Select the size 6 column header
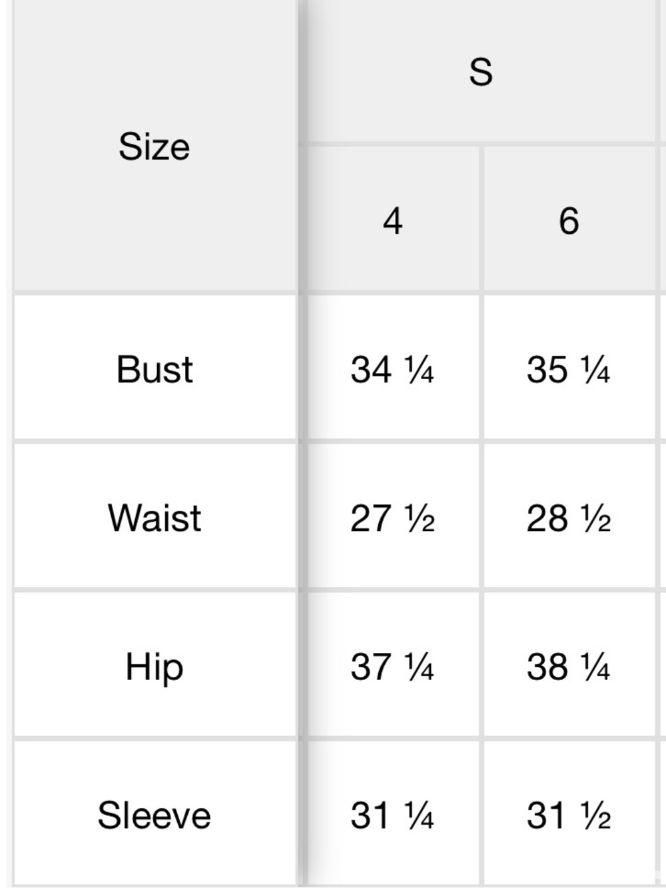Image resolution: width=666 pixels, height=888 pixels. click(x=569, y=220)
